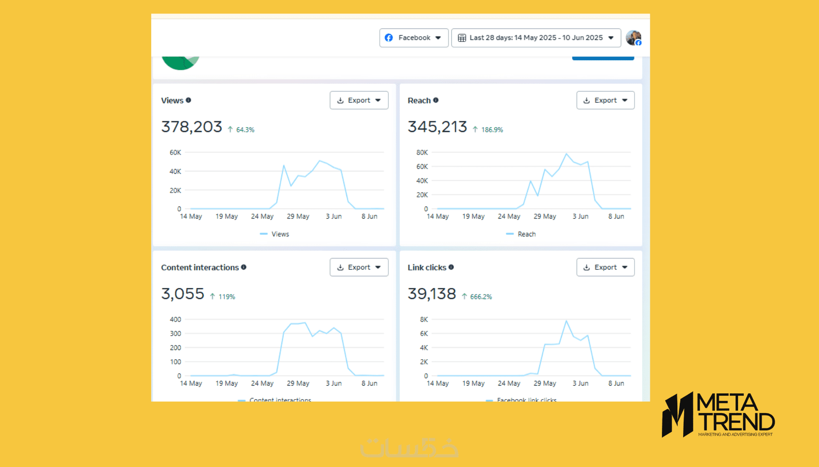Toggle the Facebook link clicks legend
Screen dimensions: 819x467
click(x=521, y=400)
